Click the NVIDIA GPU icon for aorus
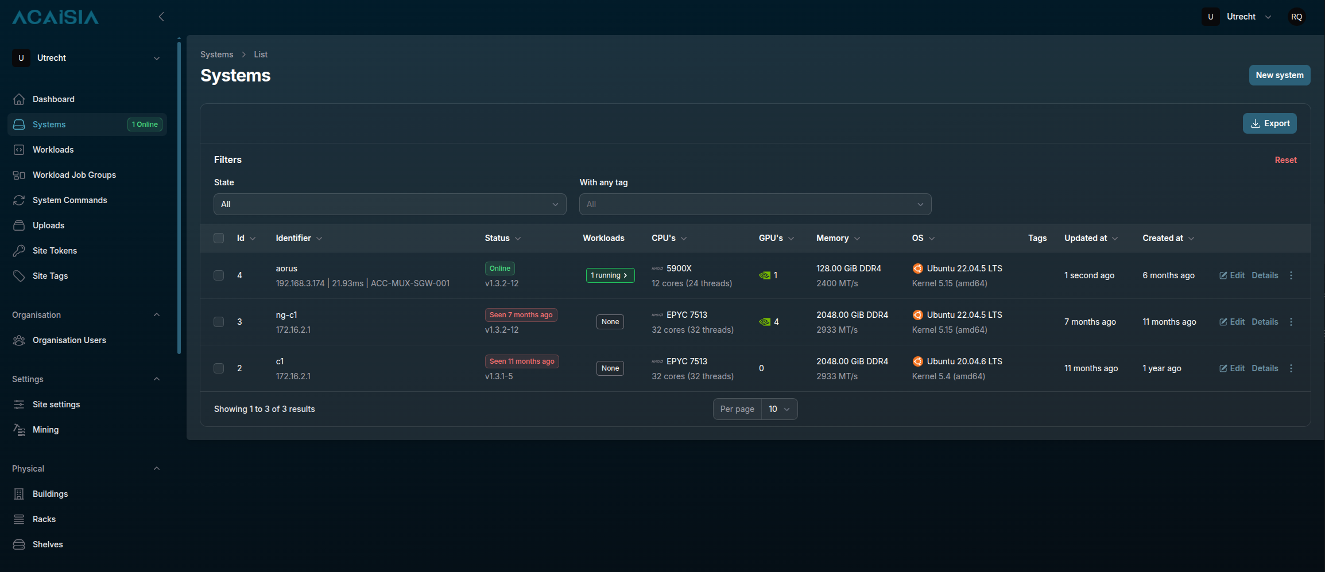1325x572 pixels. tap(765, 275)
